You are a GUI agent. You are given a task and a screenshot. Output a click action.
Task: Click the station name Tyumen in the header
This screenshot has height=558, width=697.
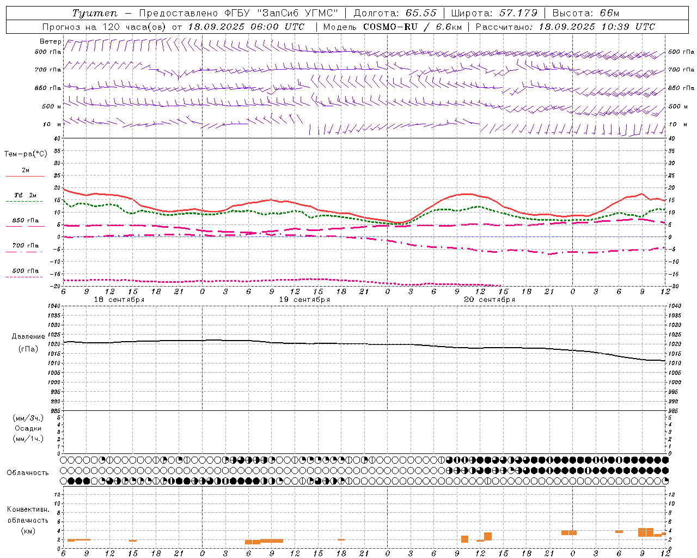(x=94, y=13)
